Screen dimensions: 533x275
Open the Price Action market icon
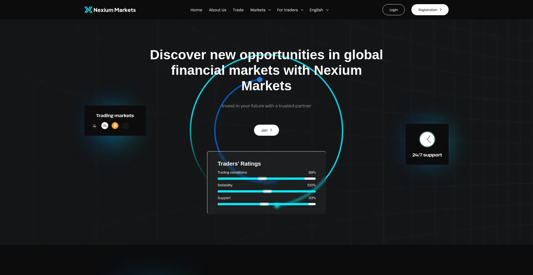pos(105,125)
